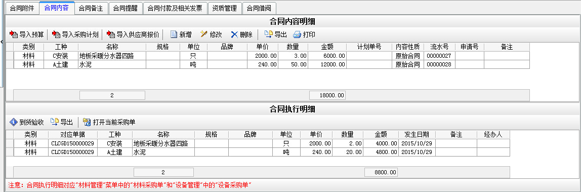Open the 合同备注 tab
The width and height of the screenshot is (581, 192).
click(92, 8)
